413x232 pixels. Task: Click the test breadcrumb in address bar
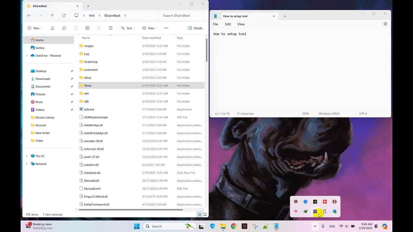[92, 15]
